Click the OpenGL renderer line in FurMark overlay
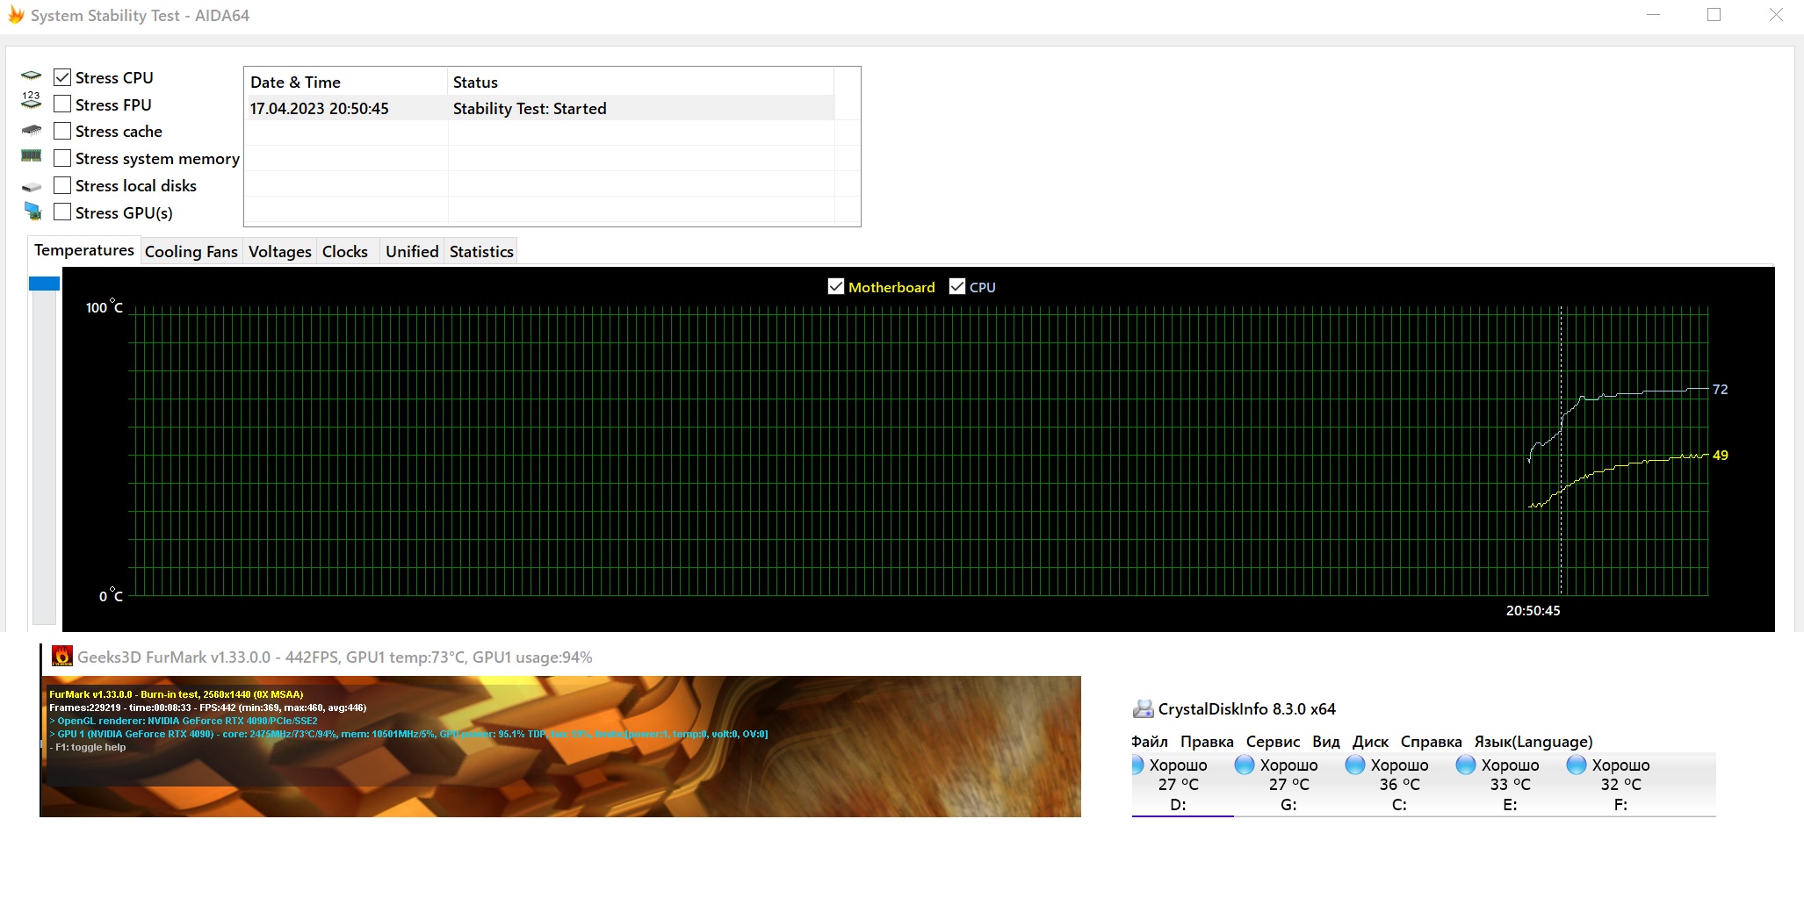The height and width of the screenshot is (898, 1804). tap(184, 721)
